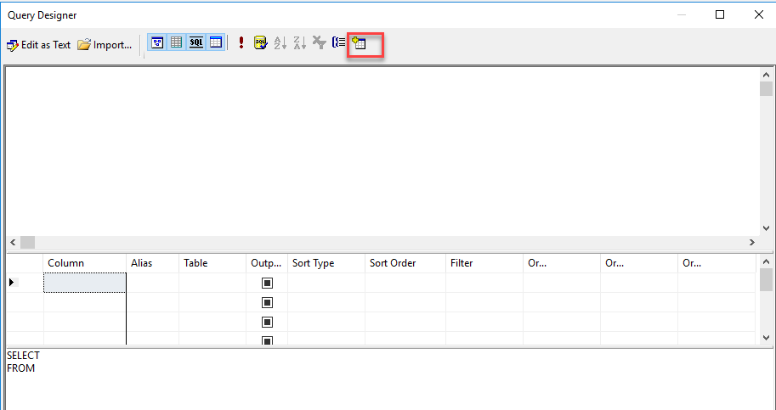Screen dimensions: 776x410
Task: Click the diagram pane scroll down arrow
Action: [x=766, y=228]
